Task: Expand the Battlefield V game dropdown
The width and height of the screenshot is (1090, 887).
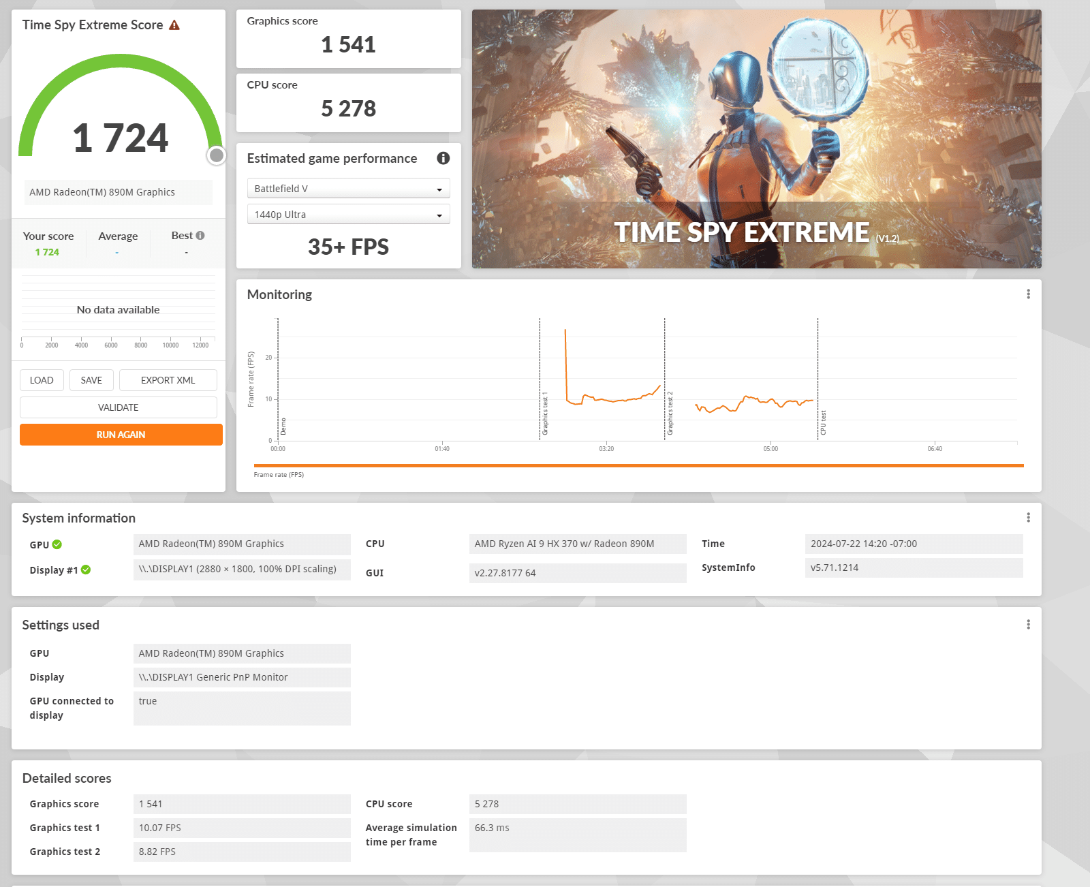Action: click(348, 189)
